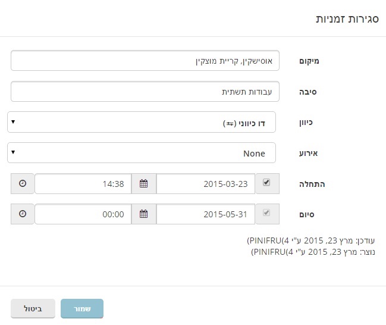Click the ביטול (cancel) button
The height and width of the screenshot is (325, 386).
(33, 309)
